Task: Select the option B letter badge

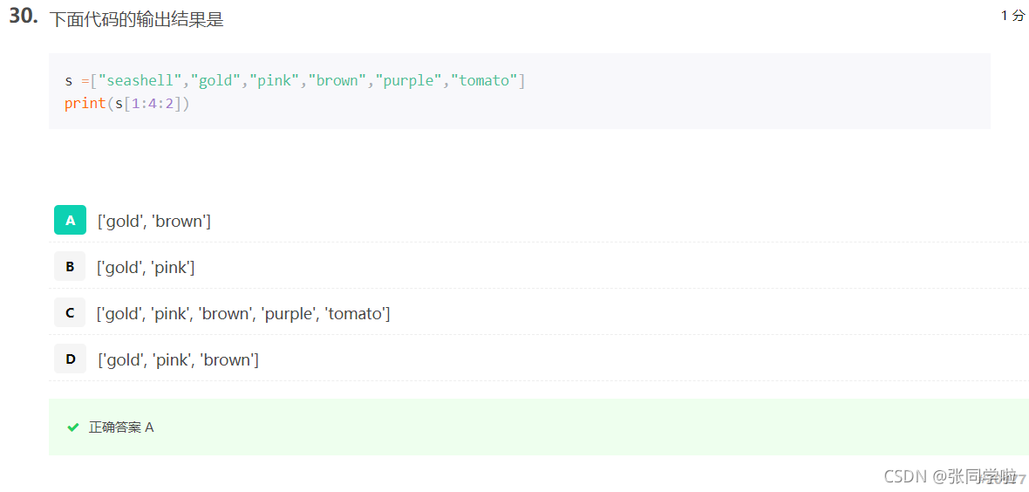Action: (x=70, y=267)
